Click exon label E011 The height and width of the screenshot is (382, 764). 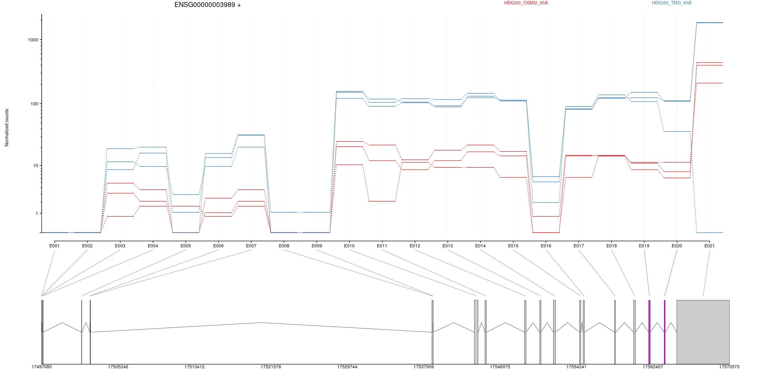click(x=382, y=246)
